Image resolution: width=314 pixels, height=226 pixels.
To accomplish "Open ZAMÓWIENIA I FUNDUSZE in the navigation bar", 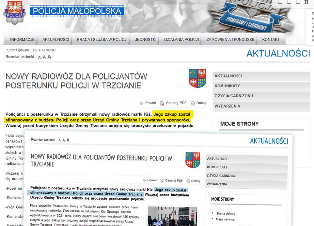I will 230,40.
